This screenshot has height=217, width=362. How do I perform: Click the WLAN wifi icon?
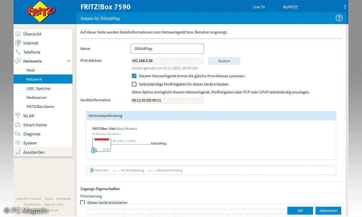(18, 115)
